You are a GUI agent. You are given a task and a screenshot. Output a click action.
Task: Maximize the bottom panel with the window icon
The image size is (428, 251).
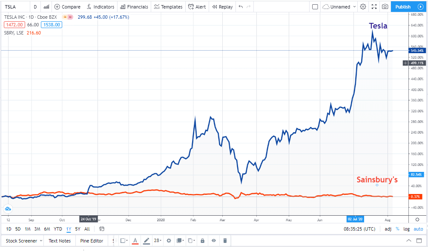coord(419,240)
